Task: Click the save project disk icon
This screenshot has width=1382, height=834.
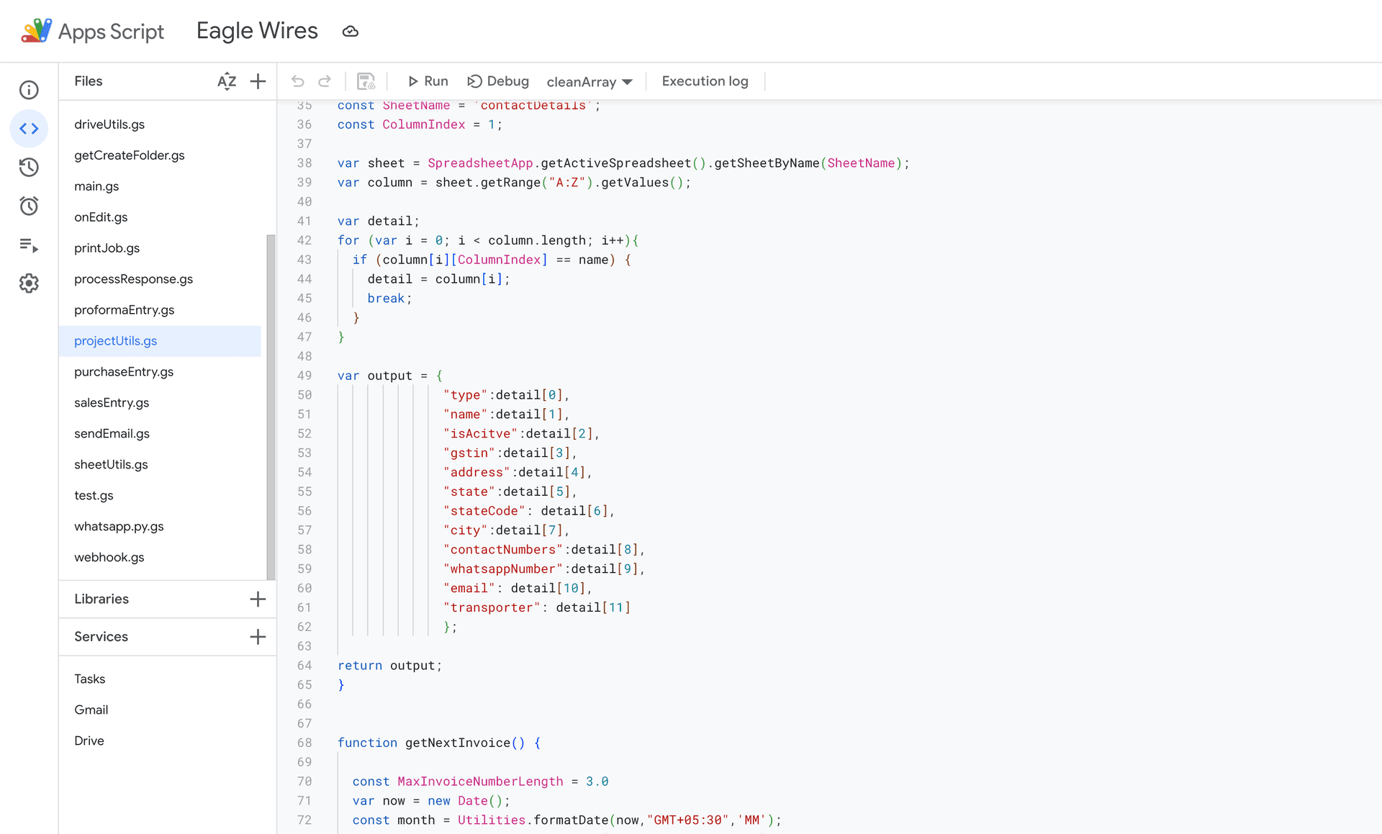Action: pyautogui.click(x=366, y=81)
